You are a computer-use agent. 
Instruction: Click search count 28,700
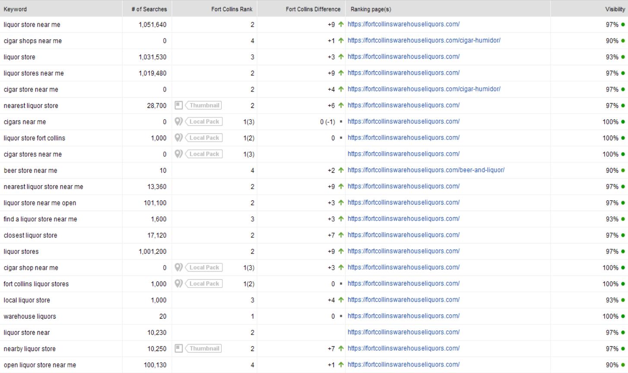[157, 106]
